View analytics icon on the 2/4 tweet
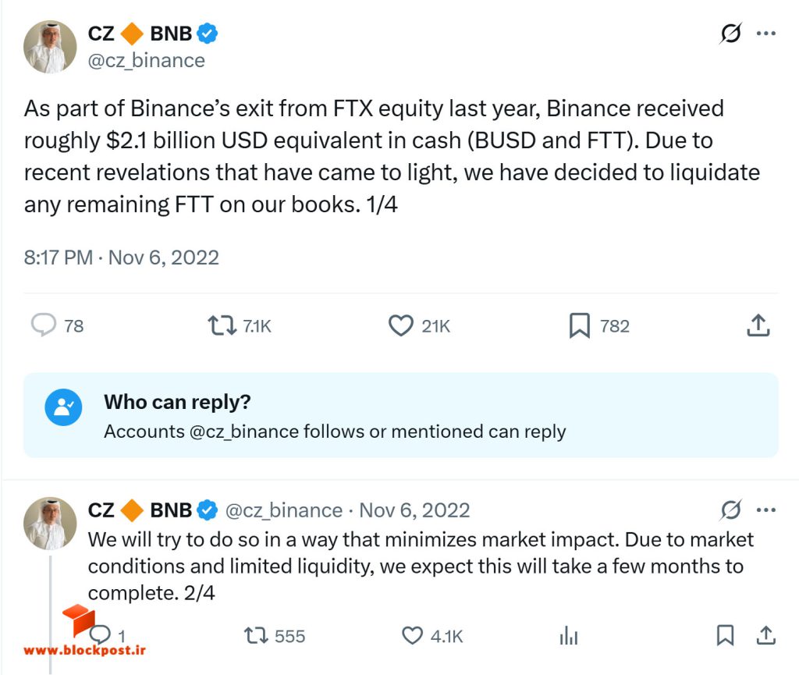 (x=569, y=636)
